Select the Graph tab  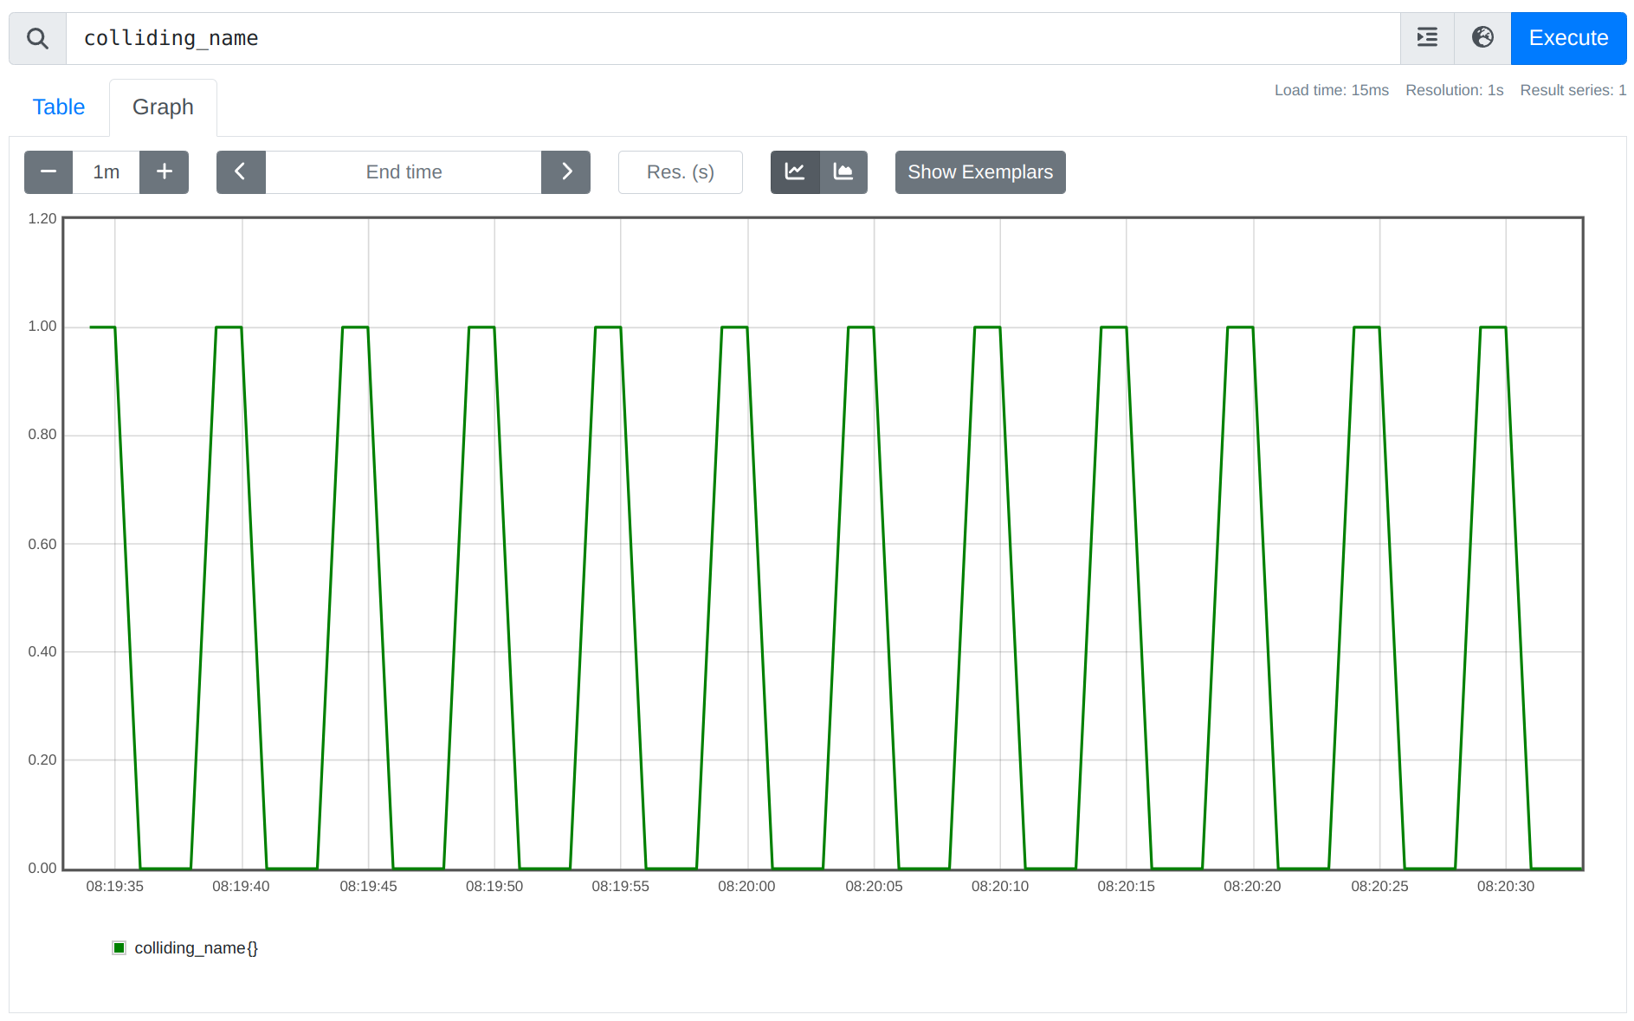pyautogui.click(x=163, y=107)
